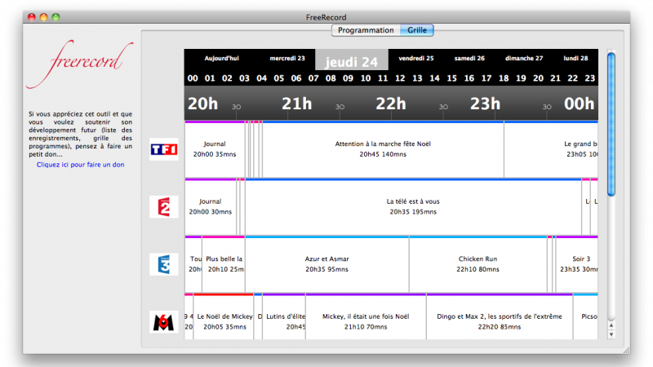
Task: Select lundi 28 in the day bar
Action: click(575, 58)
